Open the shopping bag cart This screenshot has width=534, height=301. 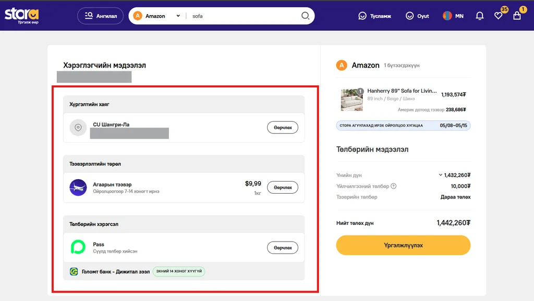517,16
